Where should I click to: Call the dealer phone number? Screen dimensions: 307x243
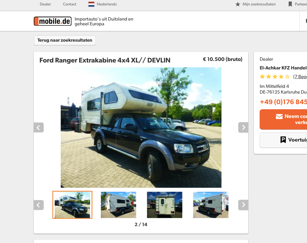click(283, 102)
